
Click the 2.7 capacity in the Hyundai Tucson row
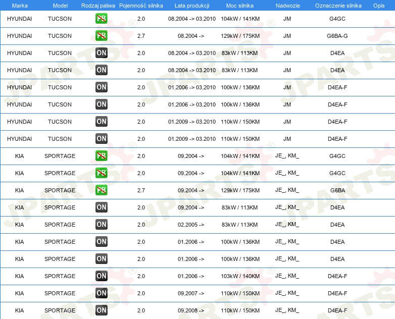[141, 36]
